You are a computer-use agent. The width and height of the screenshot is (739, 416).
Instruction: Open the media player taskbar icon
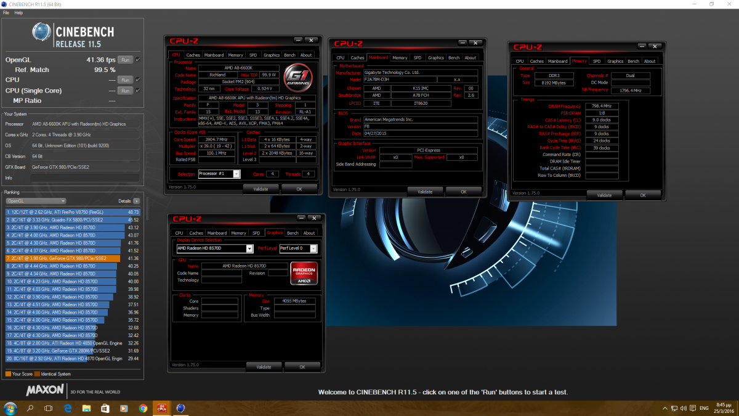tap(124, 408)
